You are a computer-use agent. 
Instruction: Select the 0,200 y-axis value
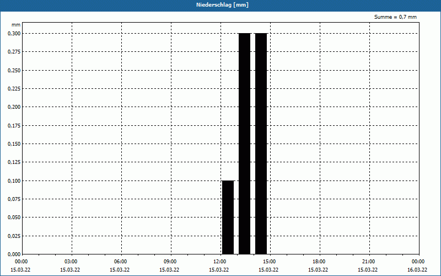(14, 107)
